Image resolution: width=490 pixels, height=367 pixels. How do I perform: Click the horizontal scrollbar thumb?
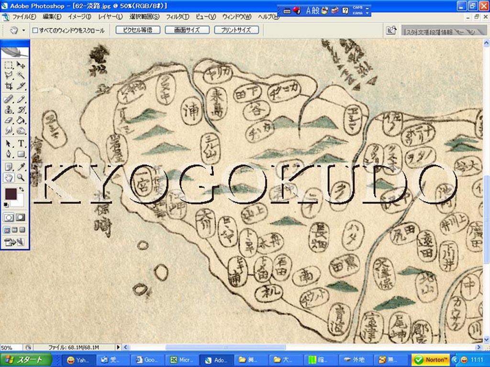coord(225,347)
